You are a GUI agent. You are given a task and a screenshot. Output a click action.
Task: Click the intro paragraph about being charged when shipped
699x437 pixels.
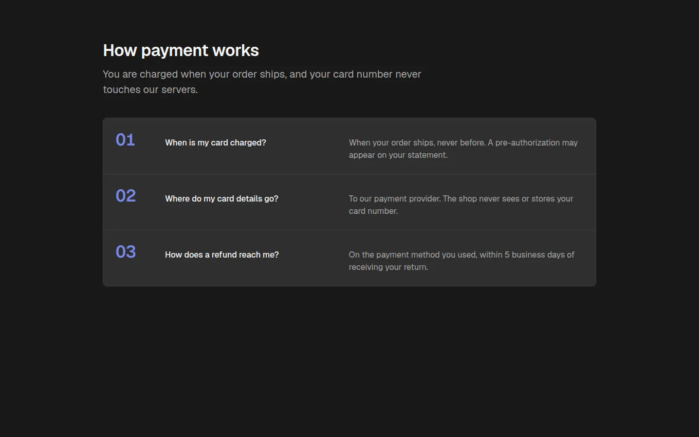pyautogui.click(x=262, y=82)
